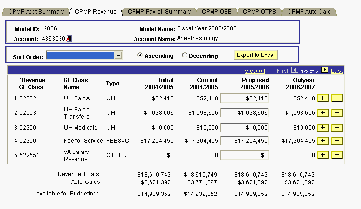Screen dimensions: 361x209
Task: Add a row after Fee for Service
Action: (322, 141)
